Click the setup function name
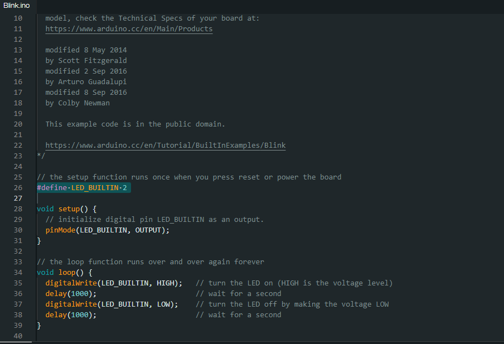Image resolution: width=504 pixels, height=344 pixels. (69, 209)
